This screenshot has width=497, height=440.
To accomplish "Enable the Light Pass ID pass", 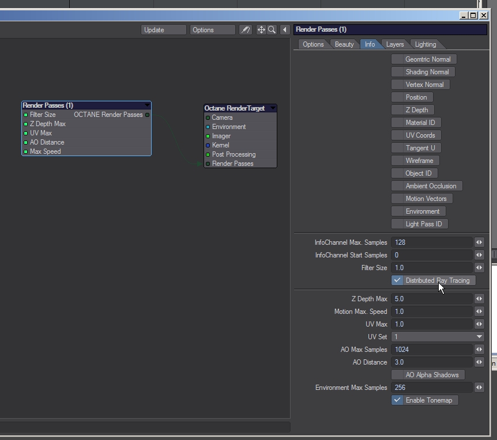I will click(420, 224).
